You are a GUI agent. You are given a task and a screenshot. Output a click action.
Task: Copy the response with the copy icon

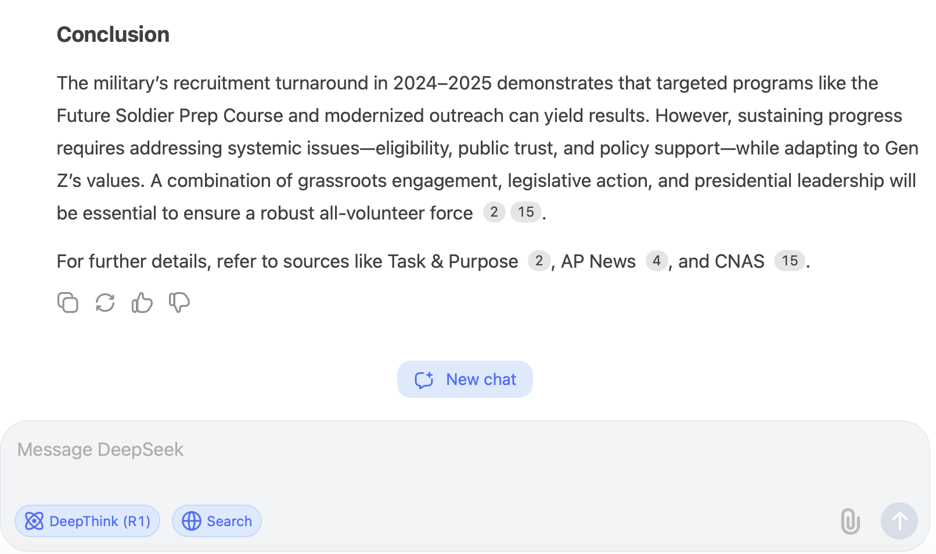click(x=68, y=303)
